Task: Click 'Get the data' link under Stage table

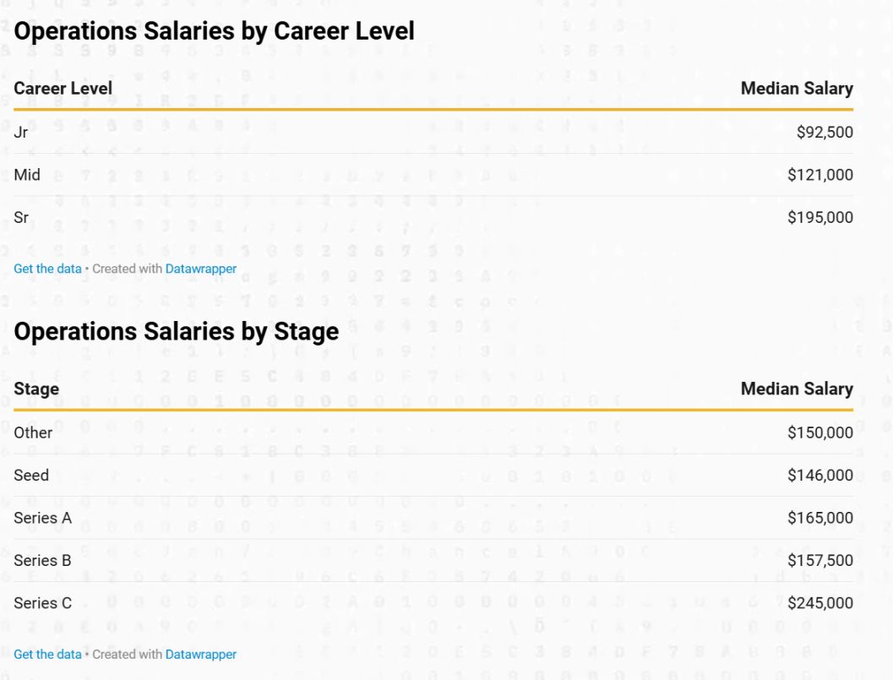Action: [x=47, y=654]
